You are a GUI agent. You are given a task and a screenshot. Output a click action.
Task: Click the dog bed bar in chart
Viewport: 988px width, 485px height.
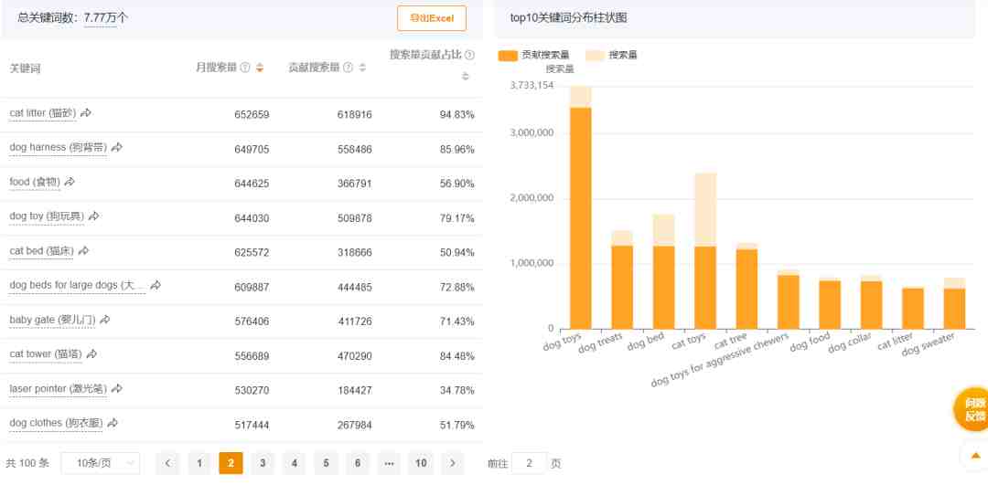coord(663,287)
